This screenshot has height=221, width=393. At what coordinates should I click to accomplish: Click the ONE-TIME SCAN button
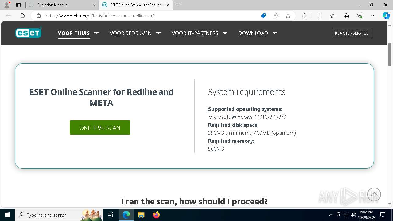(x=100, y=128)
